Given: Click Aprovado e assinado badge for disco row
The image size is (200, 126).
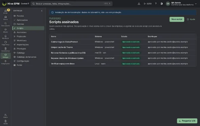Looking at the screenshot, I should pos(131,64).
